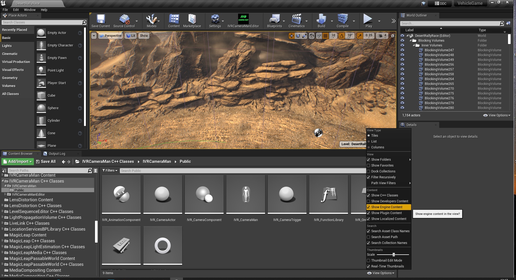
Task: Open the IVRCameraManEditor toolbar button
Action: (243, 21)
